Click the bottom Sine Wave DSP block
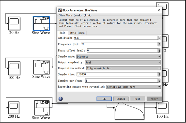The height and width of the screenshot is (123, 186). (41, 107)
